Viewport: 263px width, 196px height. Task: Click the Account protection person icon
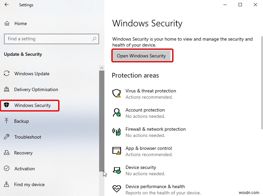117,113
